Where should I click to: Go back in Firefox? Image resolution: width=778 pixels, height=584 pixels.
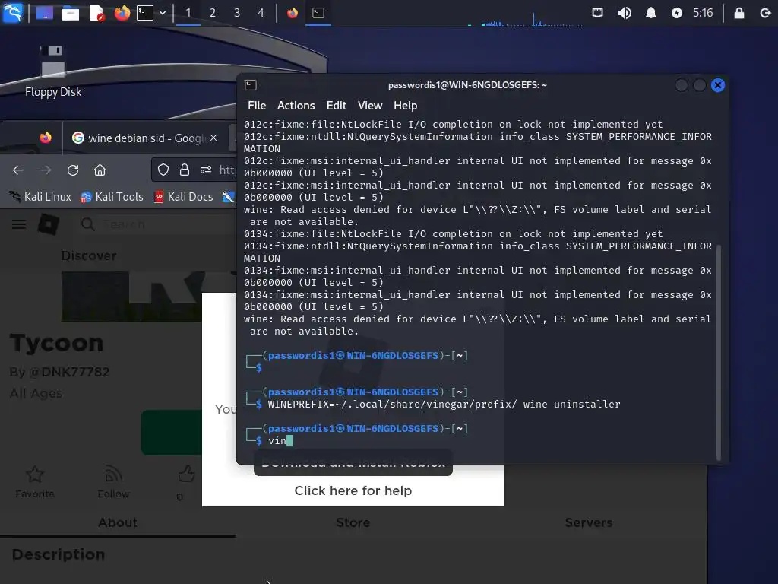pos(18,170)
